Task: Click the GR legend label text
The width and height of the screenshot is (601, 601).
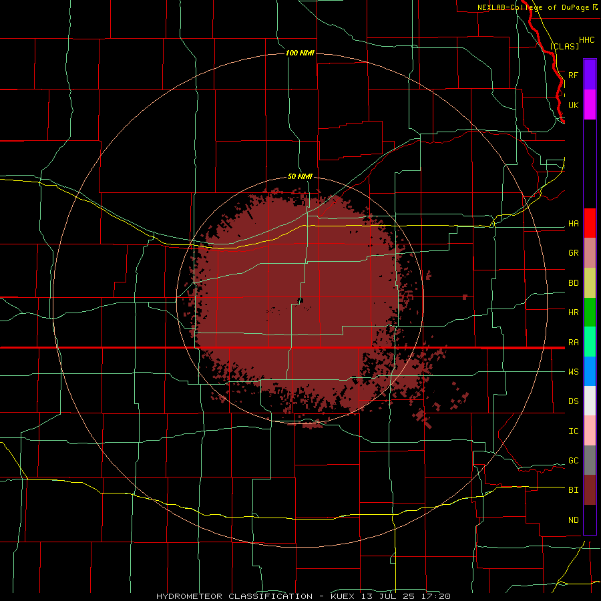Action: 573,253
